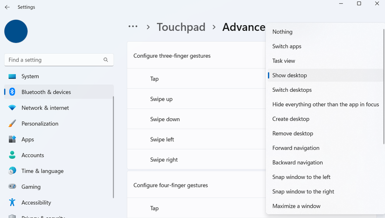This screenshot has height=218, width=385.
Task: Select 'Snap window to the left' option
Action: [301, 177]
